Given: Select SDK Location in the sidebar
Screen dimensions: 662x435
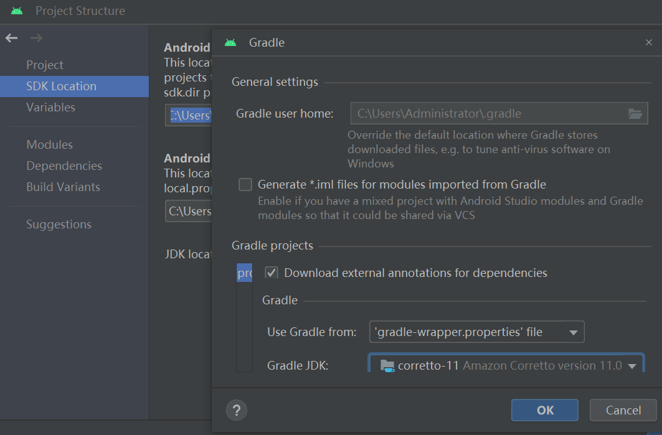Looking at the screenshot, I should (x=61, y=87).
